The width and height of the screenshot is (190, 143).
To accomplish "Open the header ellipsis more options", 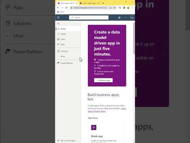I will pyautogui.click(x=125, y=17).
